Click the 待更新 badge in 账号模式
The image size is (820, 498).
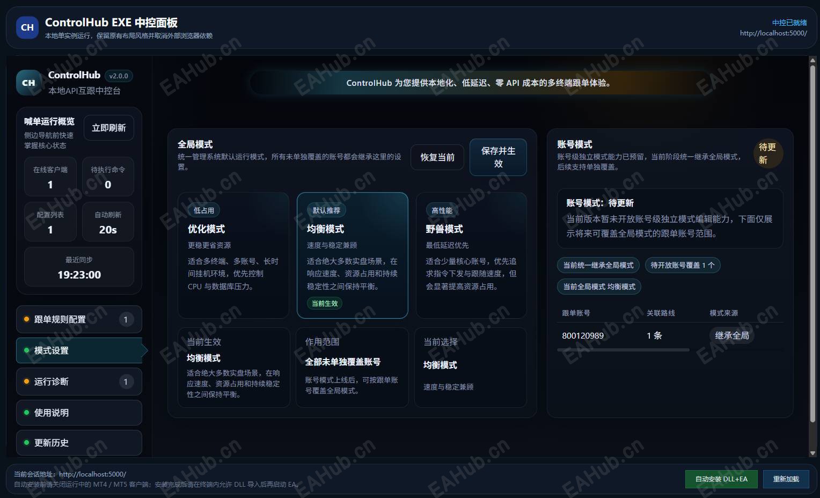(767, 153)
